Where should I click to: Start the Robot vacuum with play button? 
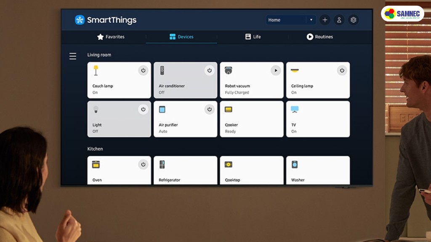coord(276,71)
